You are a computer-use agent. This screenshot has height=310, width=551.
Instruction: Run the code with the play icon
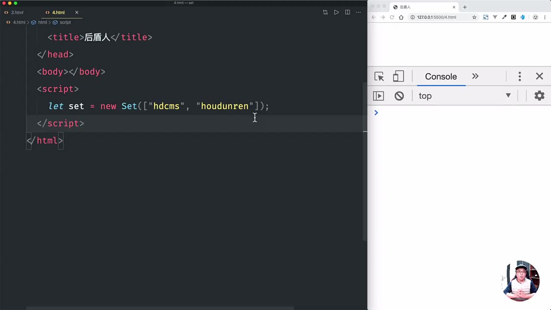[x=336, y=12]
